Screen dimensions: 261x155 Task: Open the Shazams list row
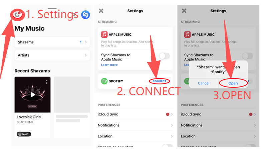pos(52,42)
